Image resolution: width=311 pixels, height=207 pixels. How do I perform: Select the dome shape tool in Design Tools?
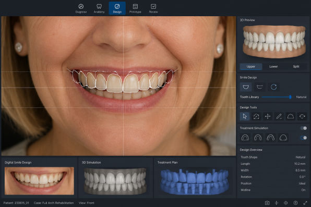[x=291, y=116]
